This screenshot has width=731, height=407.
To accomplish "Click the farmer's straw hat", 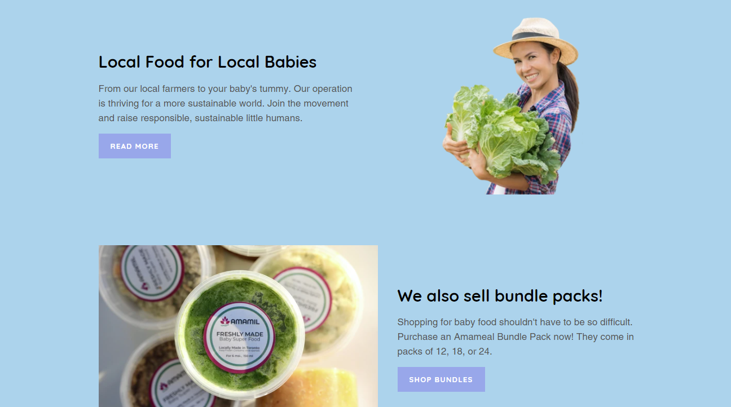I will (536, 39).
